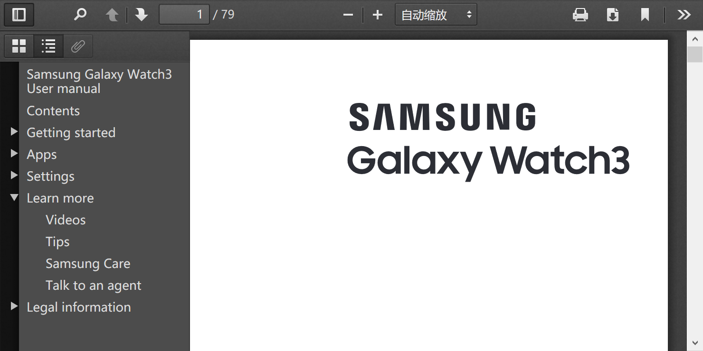Collapse the Learn more section
Image resolution: width=703 pixels, height=351 pixels.
tap(14, 197)
